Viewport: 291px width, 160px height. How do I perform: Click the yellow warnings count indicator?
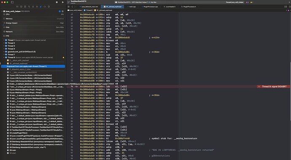click(252, 2)
